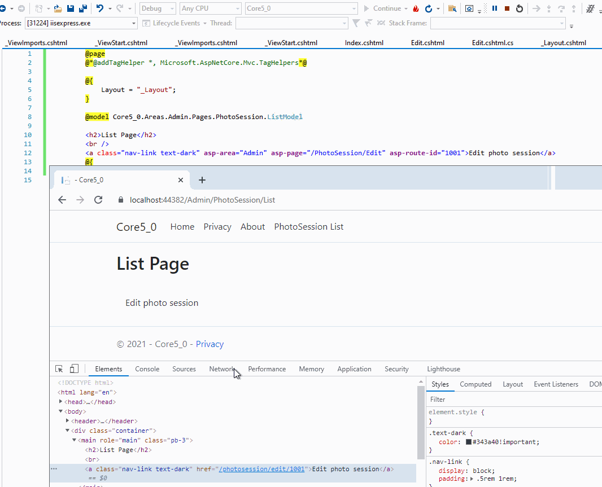Open a new browser tab
Image resolution: width=602 pixels, height=487 pixels.
[202, 180]
